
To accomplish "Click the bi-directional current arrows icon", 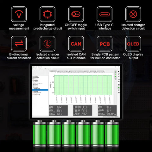I will click(x=19, y=44).
